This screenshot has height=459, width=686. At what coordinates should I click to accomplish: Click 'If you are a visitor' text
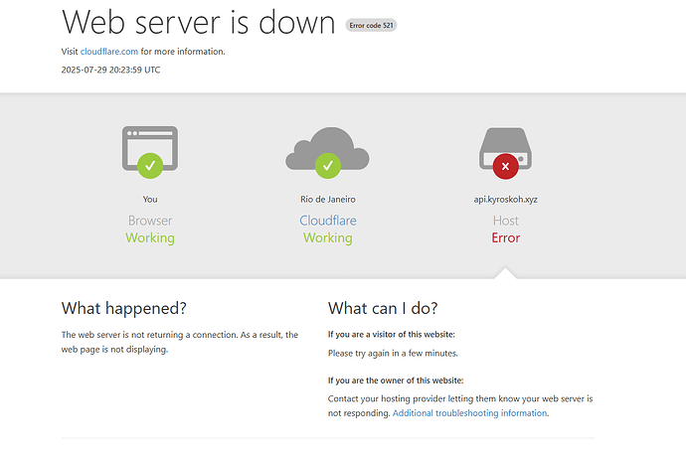coord(392,335)
